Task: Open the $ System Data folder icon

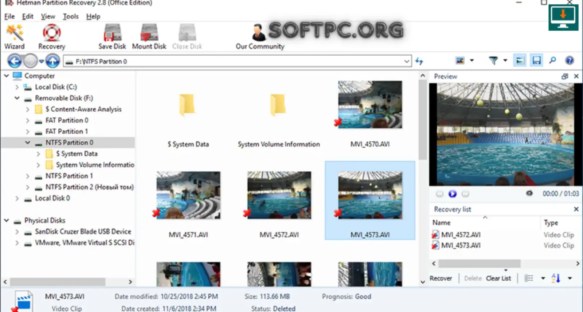Action: (x=187, y=105)
